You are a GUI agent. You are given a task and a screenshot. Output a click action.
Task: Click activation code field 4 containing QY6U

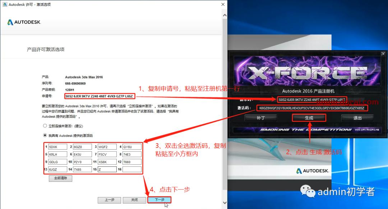(x=132, y=147)
